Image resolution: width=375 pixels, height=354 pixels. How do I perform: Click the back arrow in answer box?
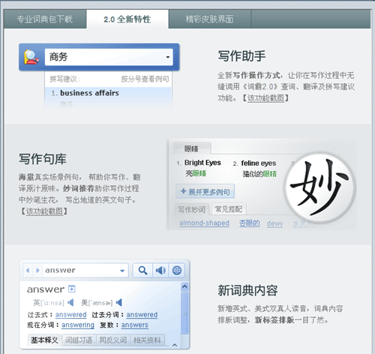pyautogui.click(x=28, y=270)
